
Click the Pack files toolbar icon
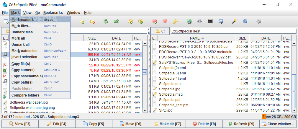(x=130, y=21)
